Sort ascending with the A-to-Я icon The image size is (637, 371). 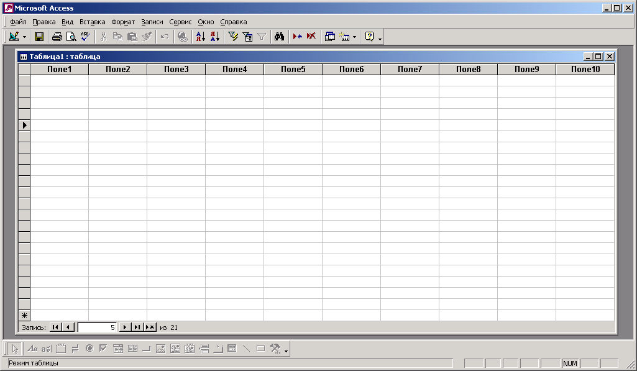pos(201,37)
